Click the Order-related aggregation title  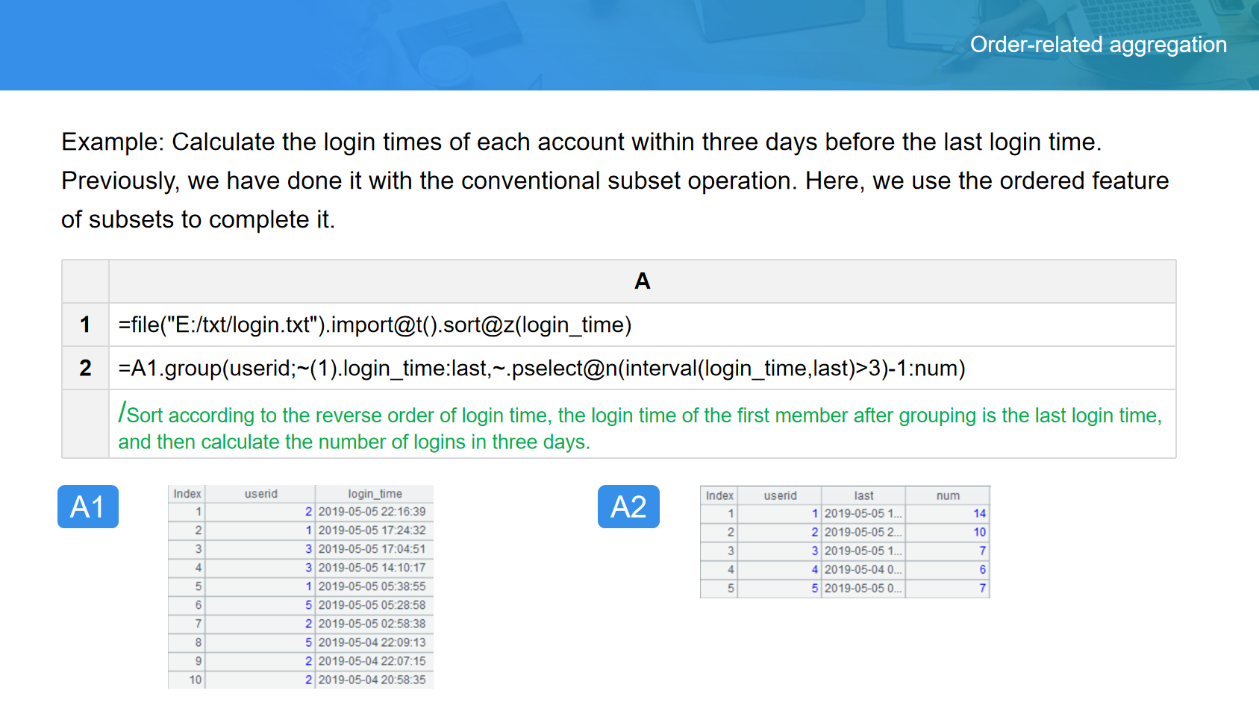[1098, 45]
